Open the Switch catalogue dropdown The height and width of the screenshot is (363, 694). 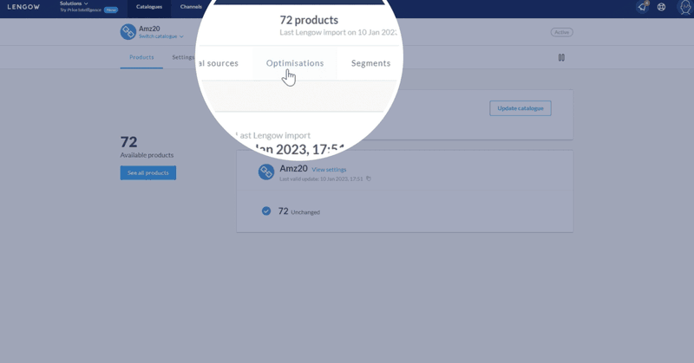coord(161,36)
